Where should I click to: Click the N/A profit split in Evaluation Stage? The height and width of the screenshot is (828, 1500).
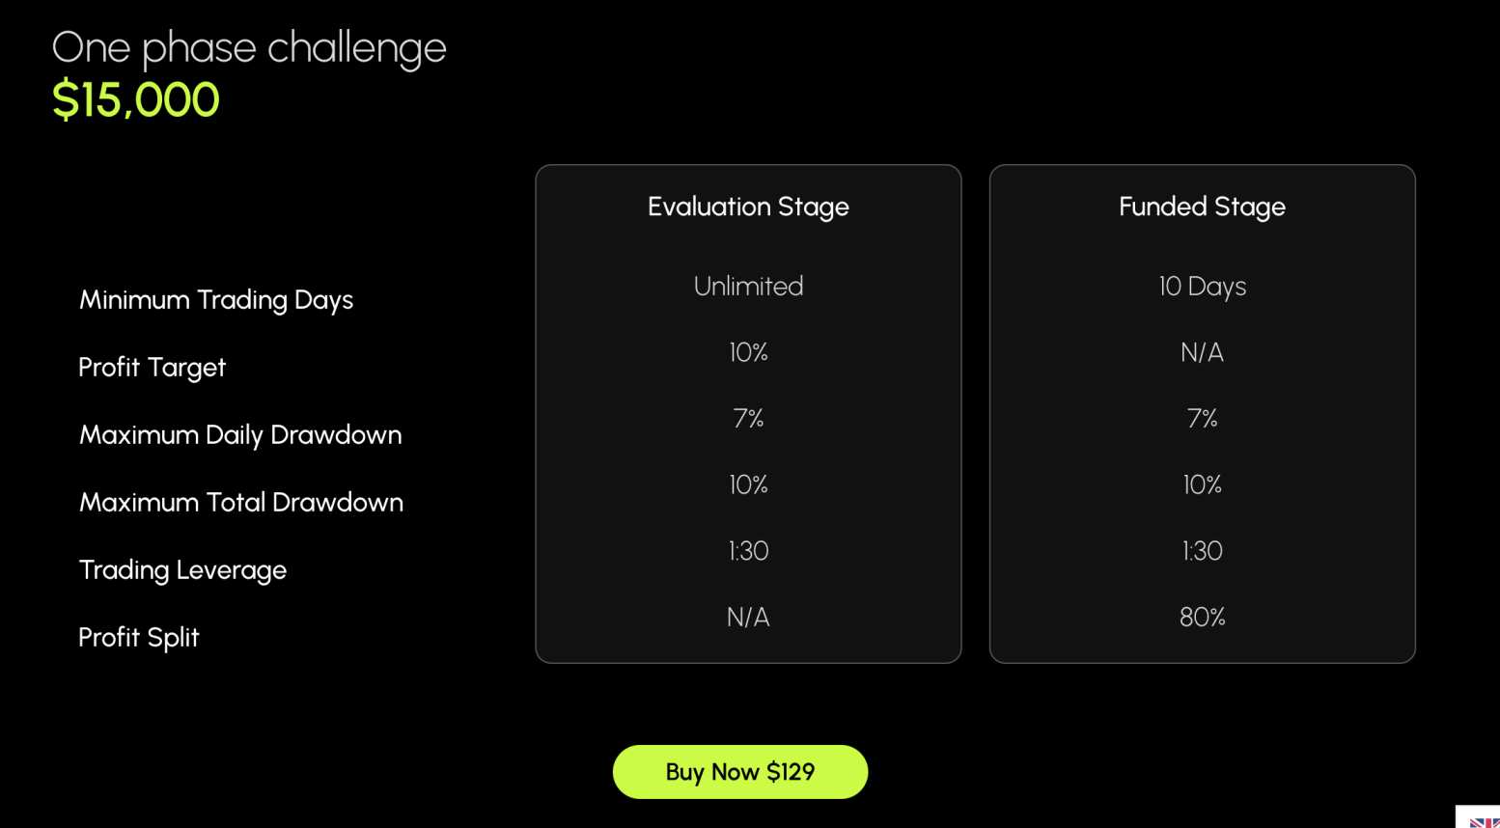point(748,618)
